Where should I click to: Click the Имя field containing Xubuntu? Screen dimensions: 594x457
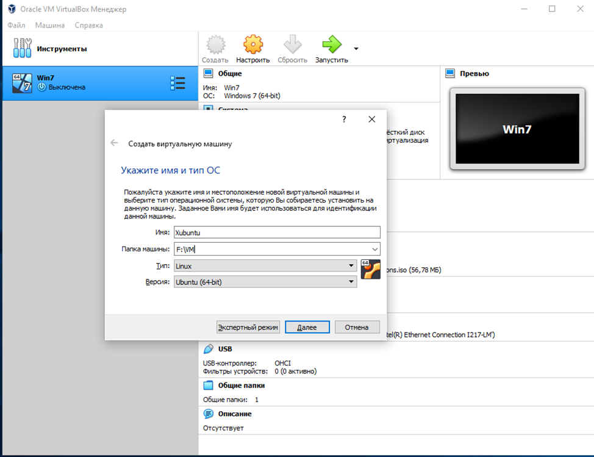coord(277,232)
